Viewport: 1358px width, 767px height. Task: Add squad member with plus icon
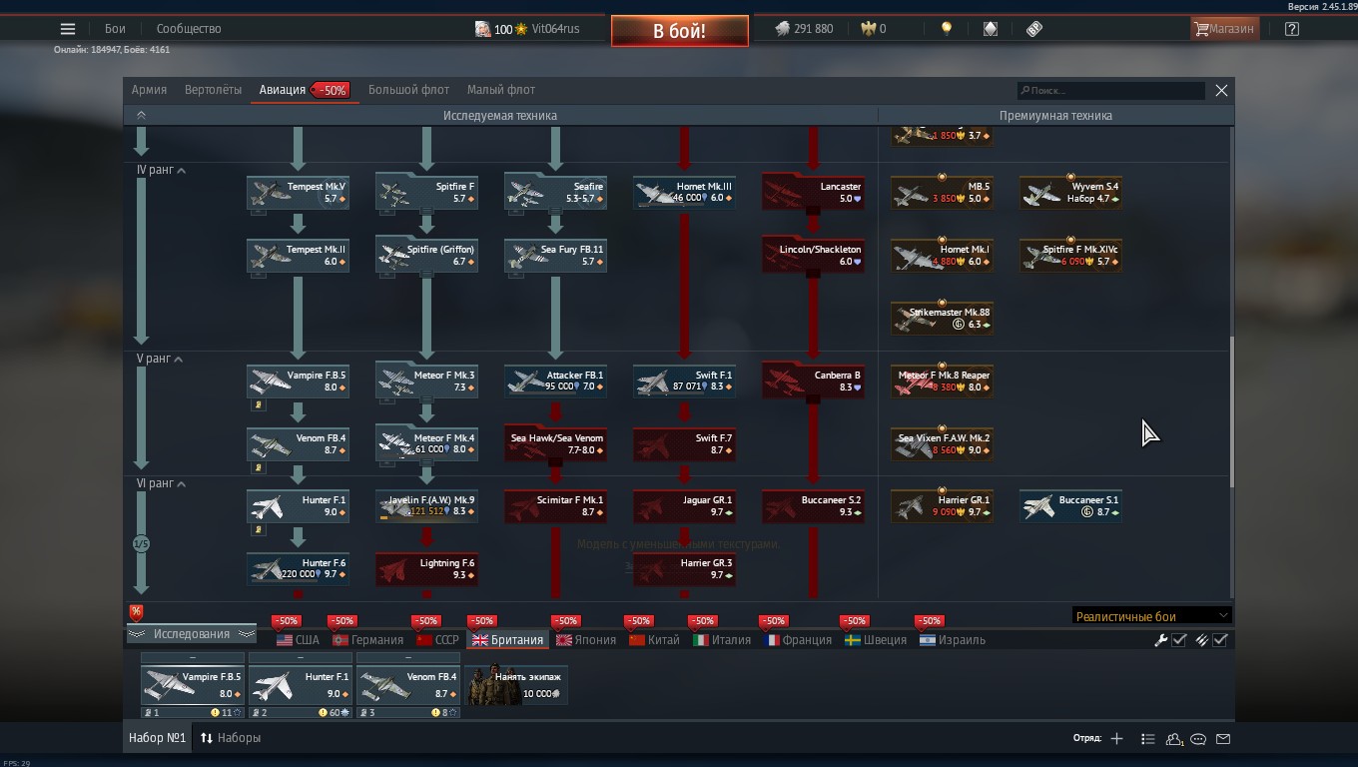coord(1116,738)
